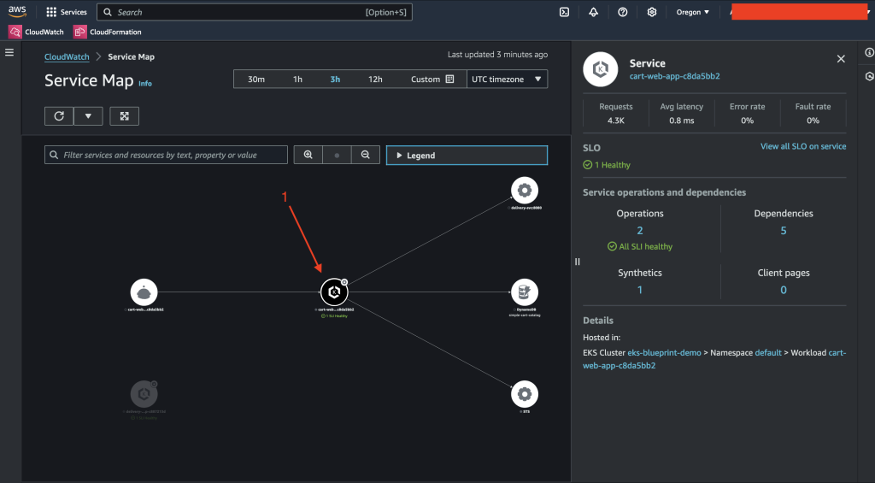Focus the top AWS search box
This screenshot has height=483, width=875.
[255, 12]
